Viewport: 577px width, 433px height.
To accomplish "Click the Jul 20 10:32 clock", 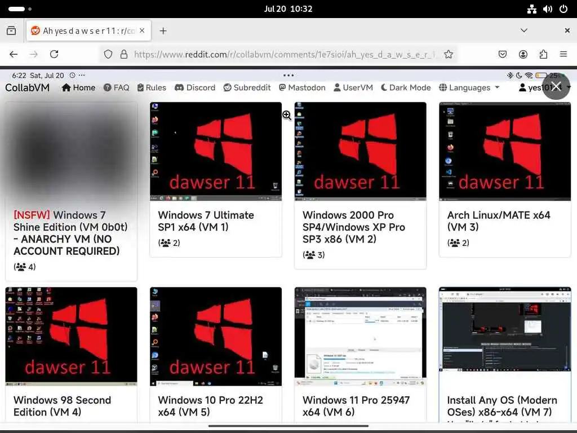I will tap(288, 9).
